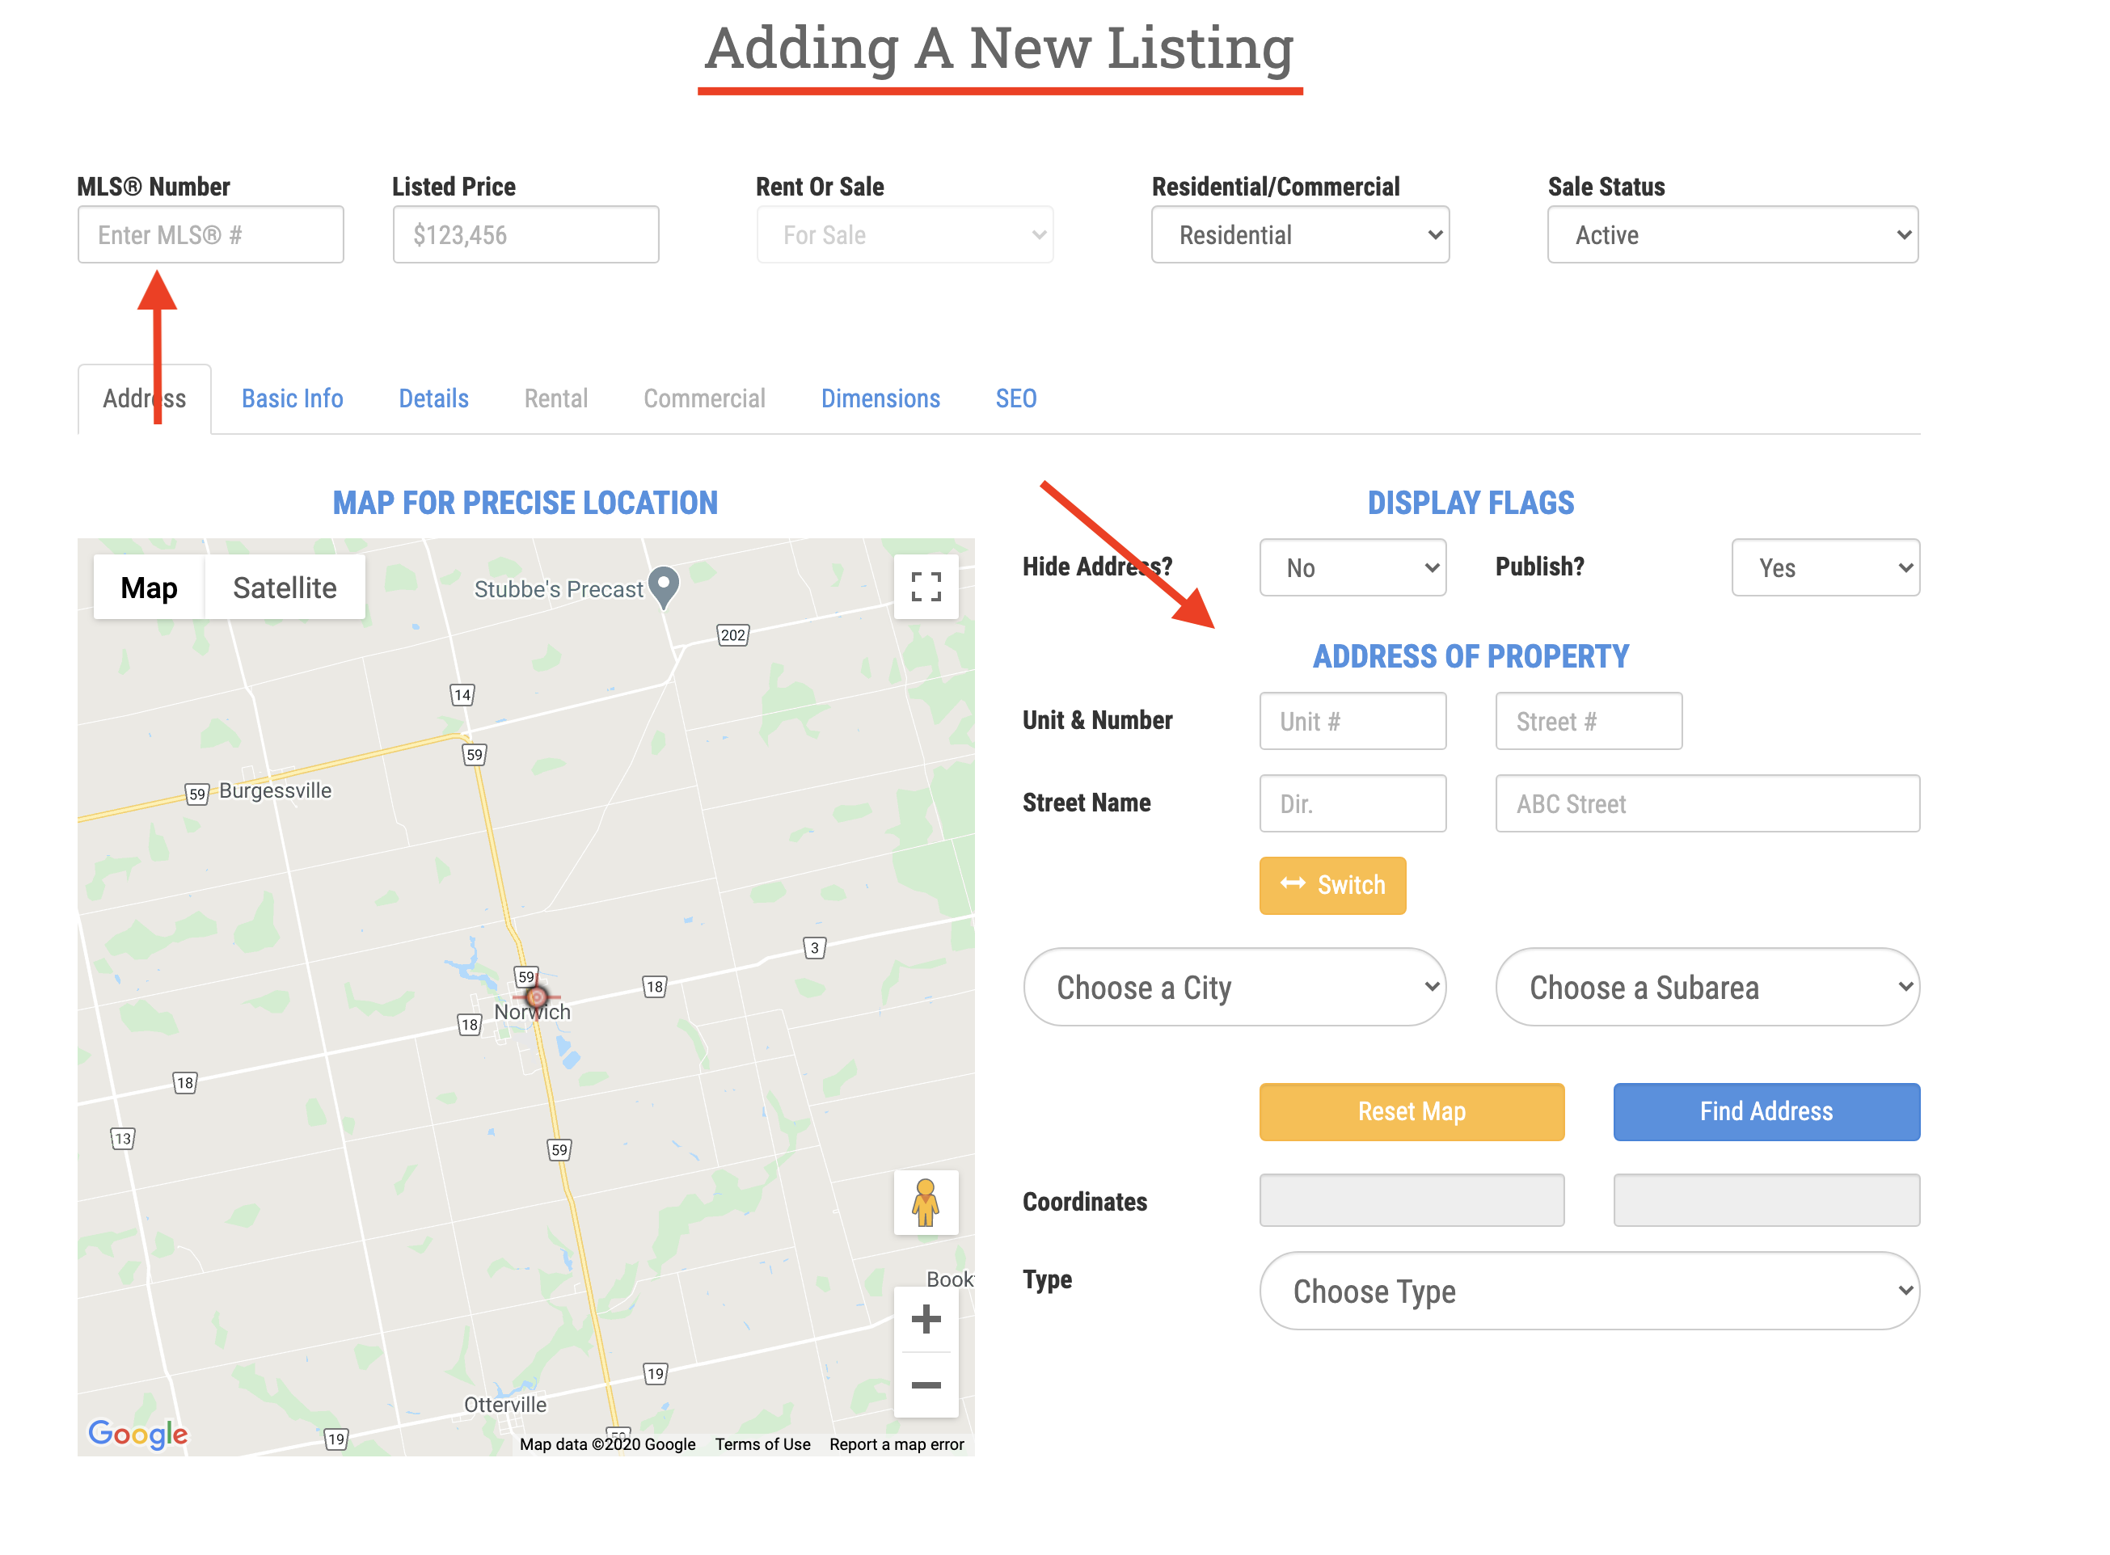Open Terms of Use map link
This screenshot has height=1555, width=2110.
(762, 1444)
